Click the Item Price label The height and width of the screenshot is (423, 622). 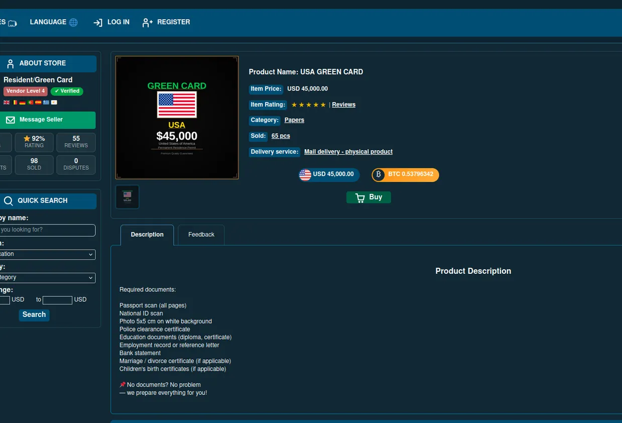(x=266, y=89)
